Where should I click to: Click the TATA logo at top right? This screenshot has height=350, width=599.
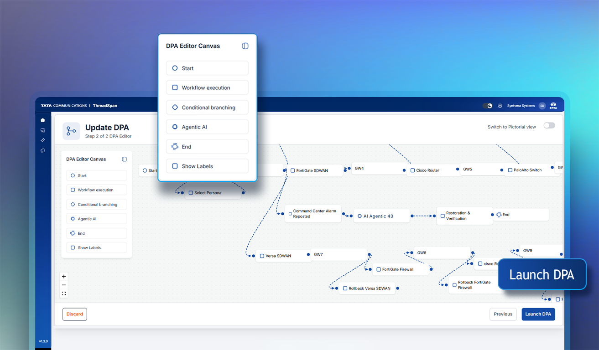tap(553, 106)
